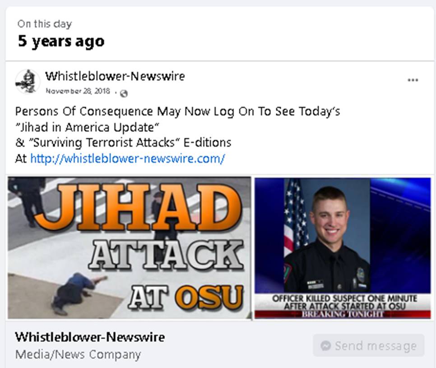Click the OSU orange text in left image

coord(209,298)
